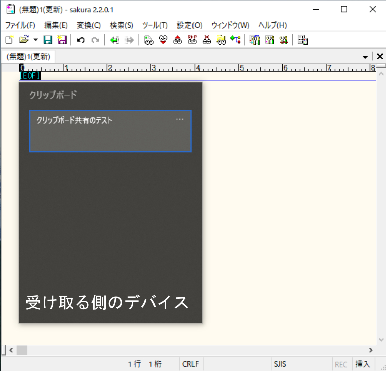
Task: Click the Search Next icon with red down arrow
Action: 163,40
